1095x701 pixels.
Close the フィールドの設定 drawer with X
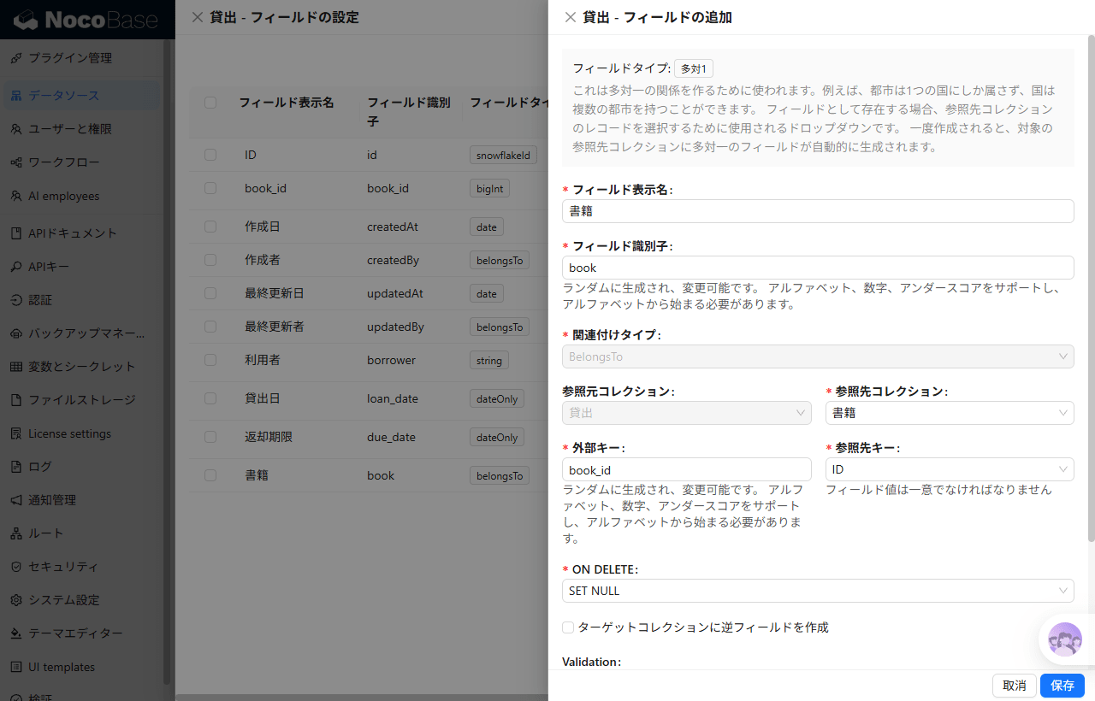(x=198, y=17)
